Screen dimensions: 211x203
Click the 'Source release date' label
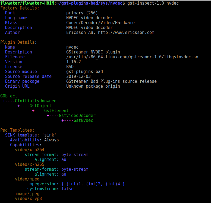28,77
